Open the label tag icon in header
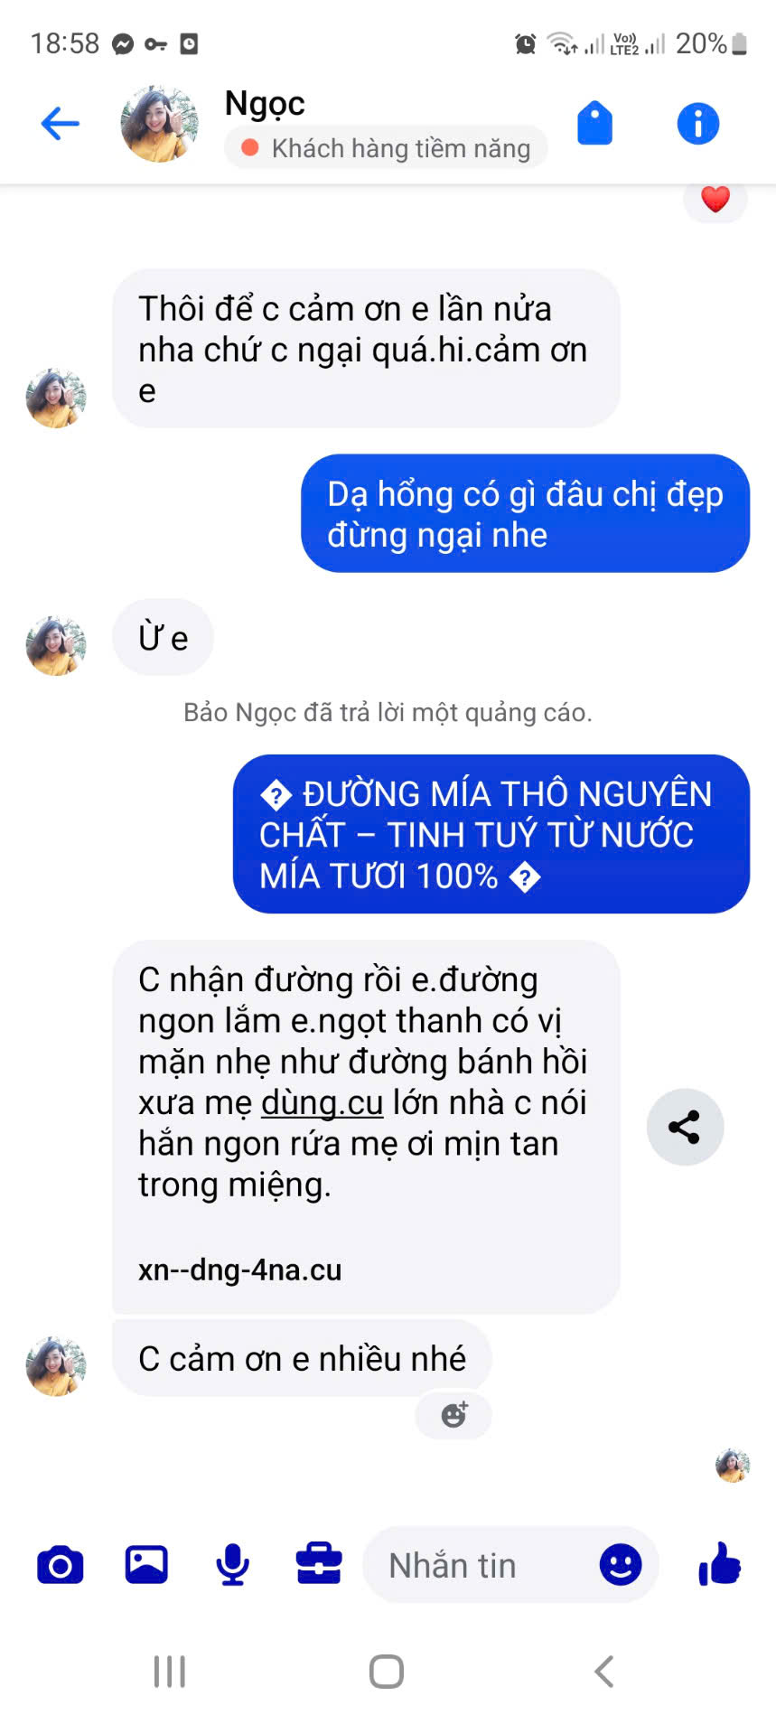The width and height of the screenshot is (776, 1724). [594, 124]
